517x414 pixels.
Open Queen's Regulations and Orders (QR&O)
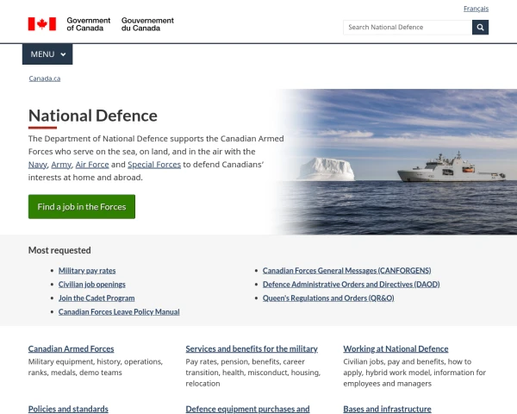click(328, 298)
